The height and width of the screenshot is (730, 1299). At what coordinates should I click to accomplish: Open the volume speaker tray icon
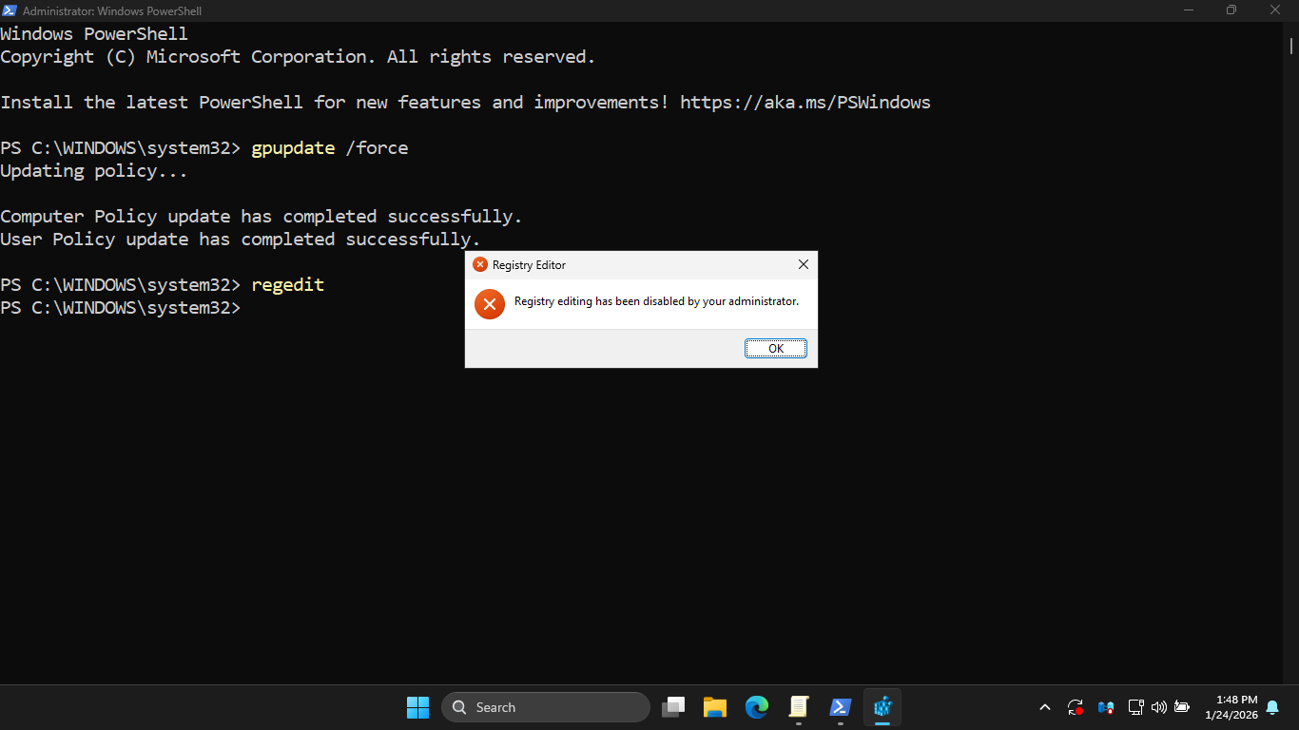point(1158,707)
